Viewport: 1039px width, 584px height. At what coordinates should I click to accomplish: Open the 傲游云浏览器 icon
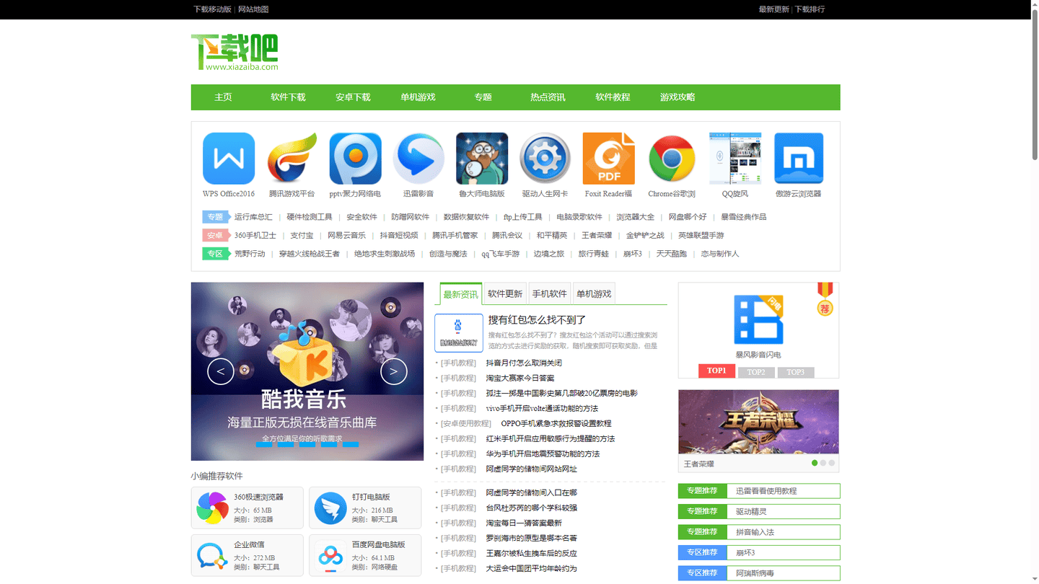point(799,159)
